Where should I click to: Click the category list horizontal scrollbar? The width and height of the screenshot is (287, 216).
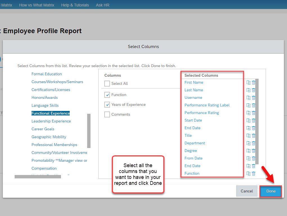click(x=38, y=176)
